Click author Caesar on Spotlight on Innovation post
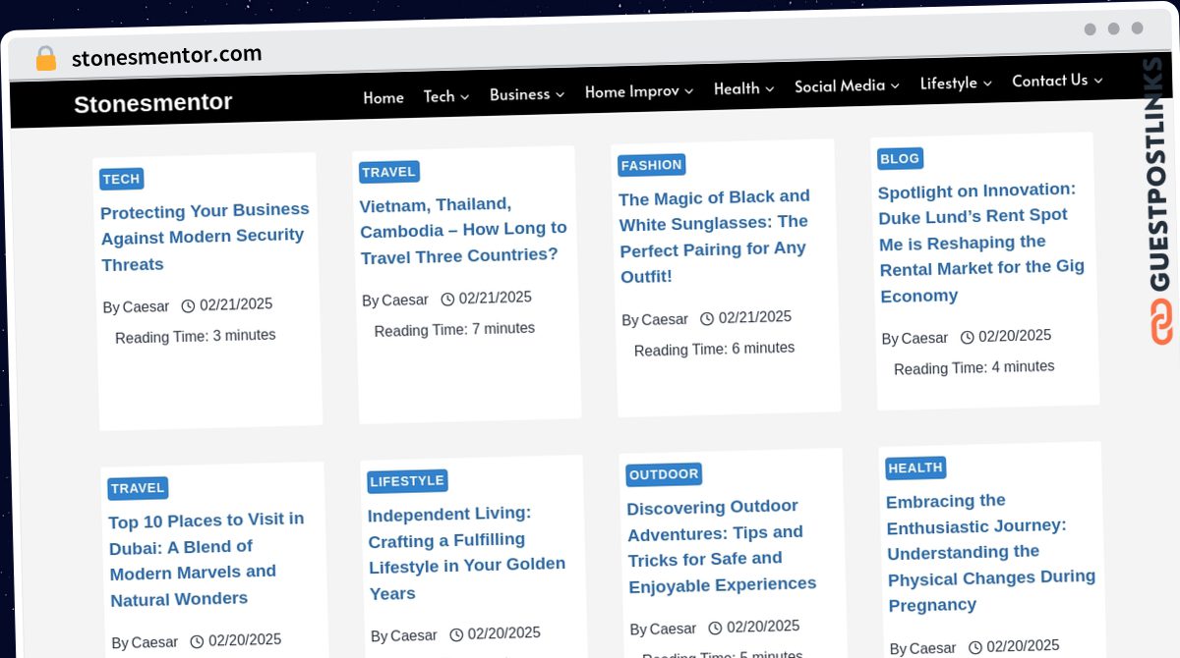The image size is (1180, 658). pyautogui.click(x=924, y=339)
